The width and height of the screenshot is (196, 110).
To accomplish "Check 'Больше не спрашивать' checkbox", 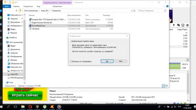I will (71, 61).
